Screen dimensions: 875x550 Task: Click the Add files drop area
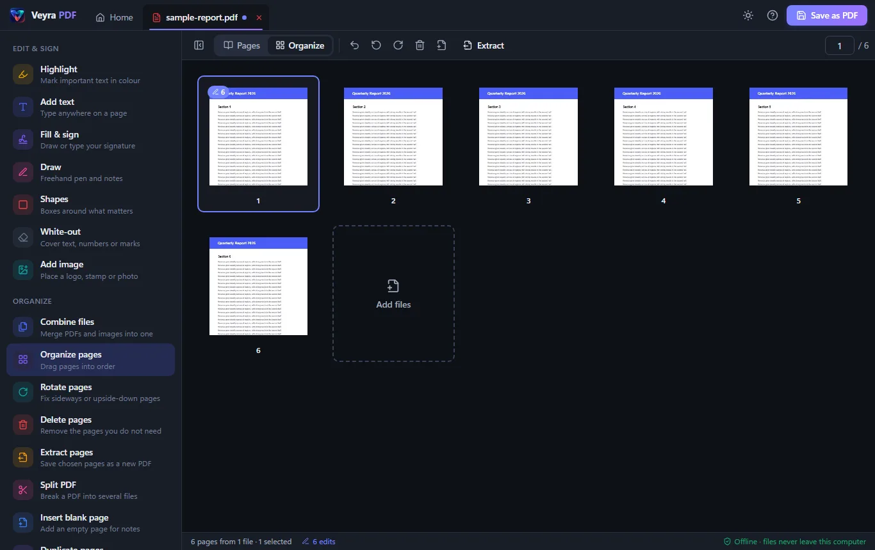[393, 294]
